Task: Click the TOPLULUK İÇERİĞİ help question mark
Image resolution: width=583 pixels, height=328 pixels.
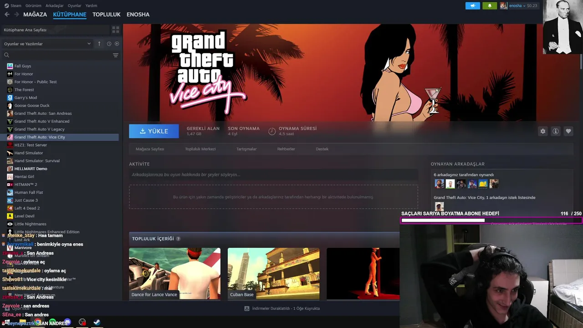Action: 178,239
